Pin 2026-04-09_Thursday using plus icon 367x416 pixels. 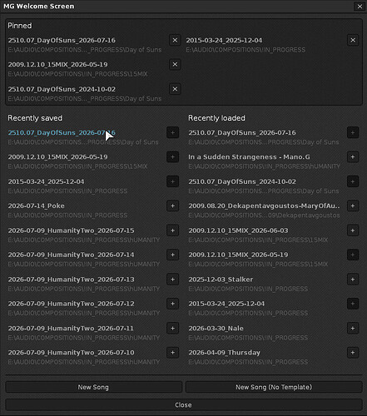click(353, 353)
